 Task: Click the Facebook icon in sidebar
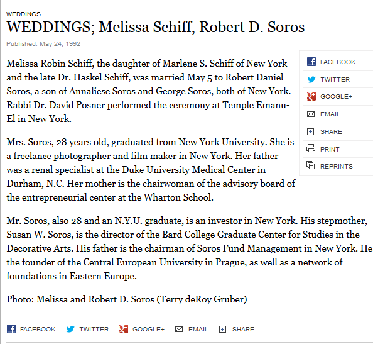pos(311,62)
